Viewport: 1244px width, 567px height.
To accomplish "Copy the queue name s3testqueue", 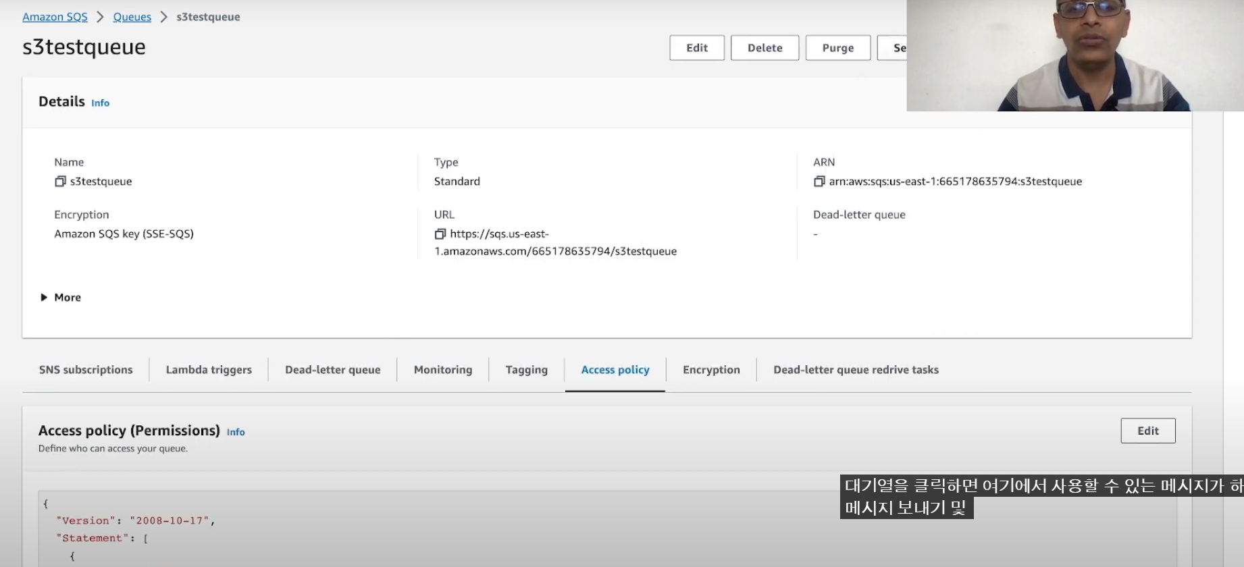I will pyautogui.click(x=60, y=182).
